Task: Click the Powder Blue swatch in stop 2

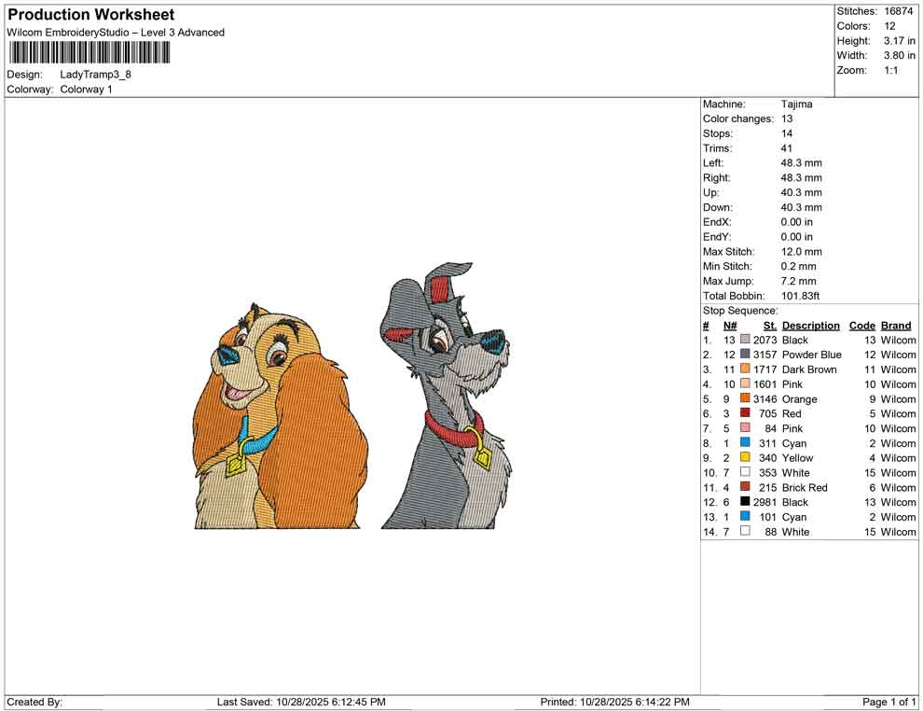Action: (745, 355)
